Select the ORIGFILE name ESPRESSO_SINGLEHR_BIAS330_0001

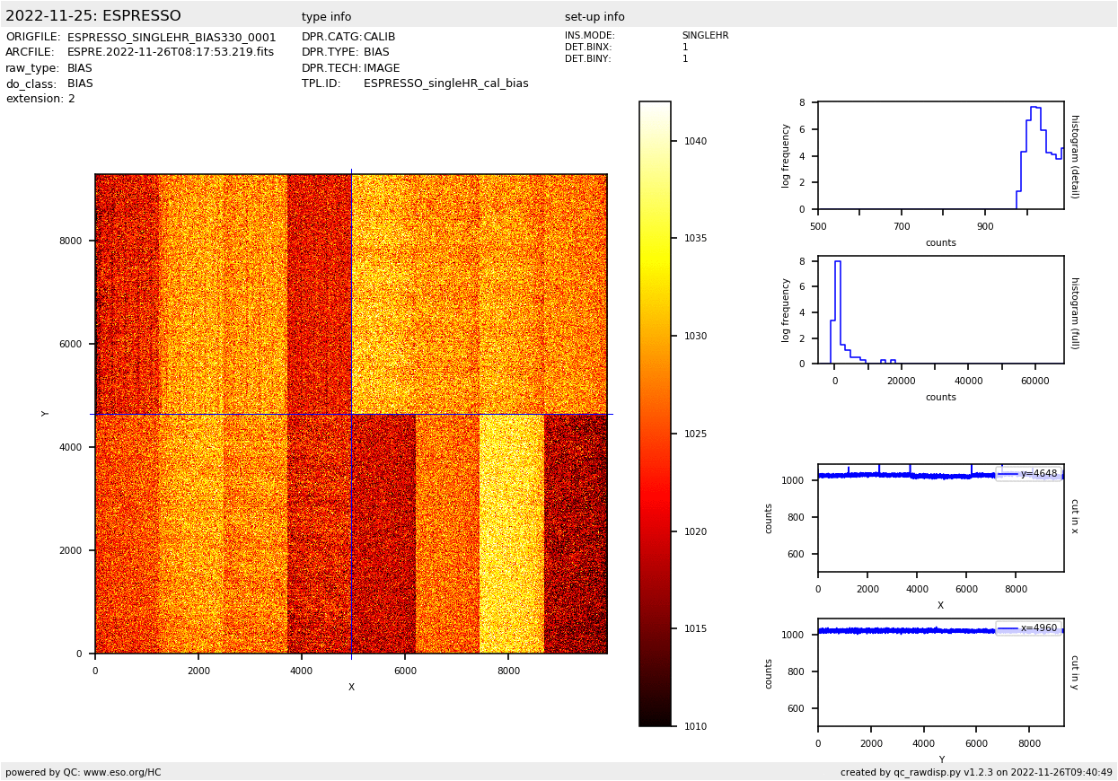[172, 38]
